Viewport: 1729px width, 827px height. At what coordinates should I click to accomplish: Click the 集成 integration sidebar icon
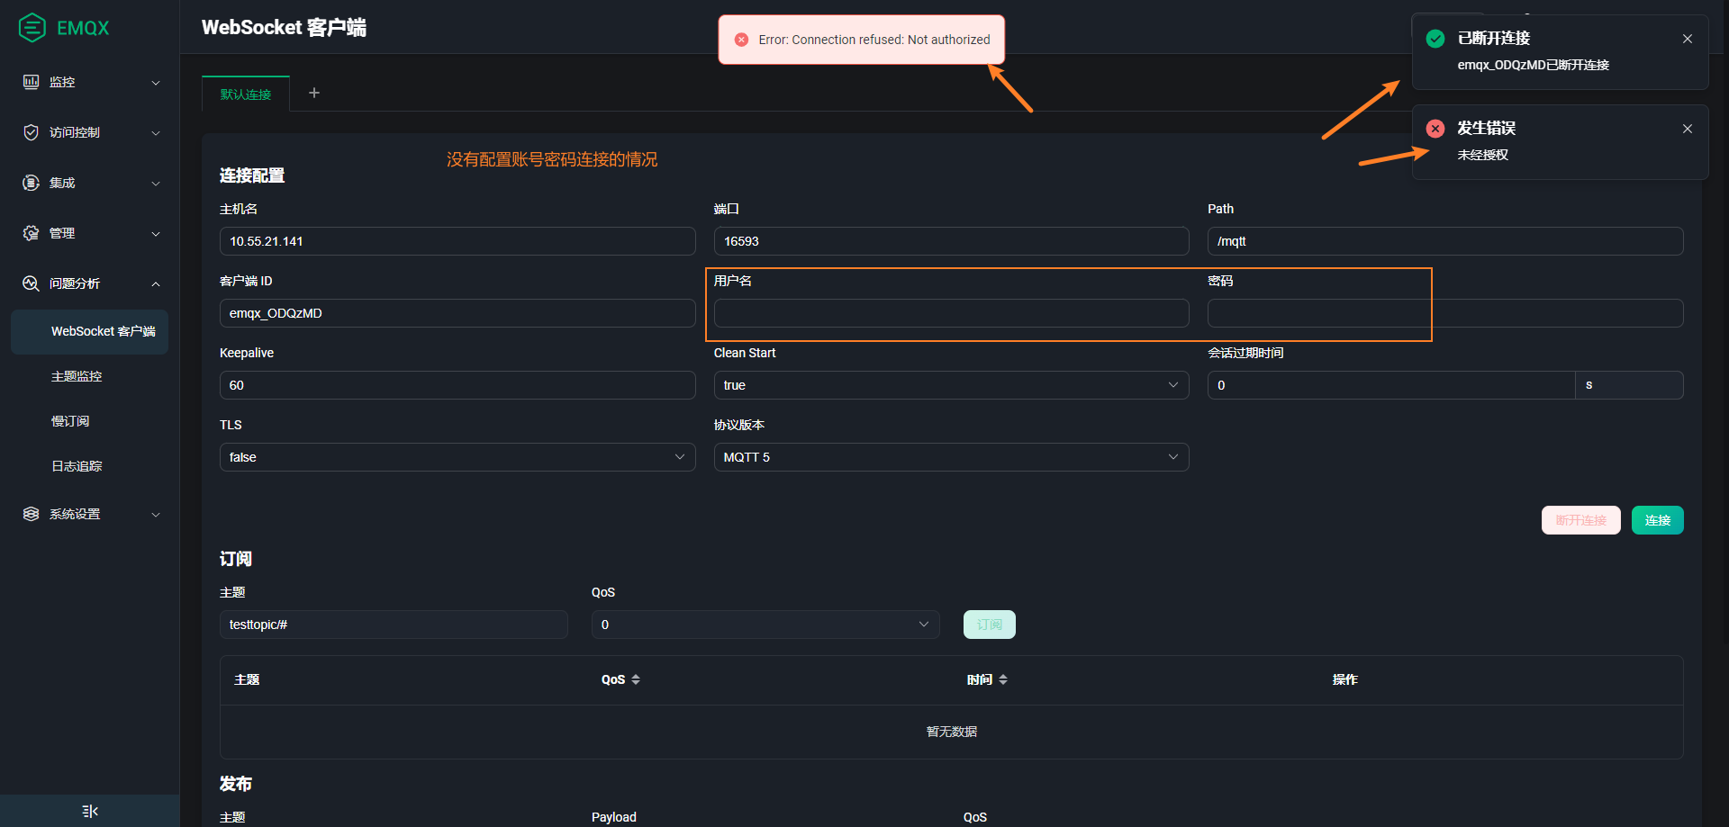point(31,183)
